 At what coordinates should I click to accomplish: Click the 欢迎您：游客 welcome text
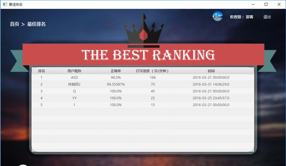(242, 17)
